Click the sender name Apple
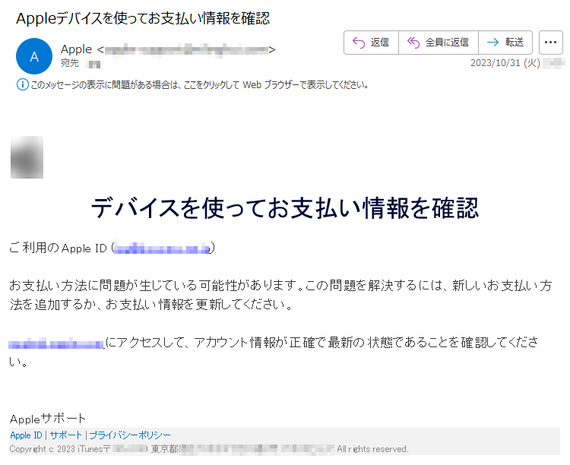Viewport: 570px width, 465px height. pyautogui.click(x=76, y=49)
